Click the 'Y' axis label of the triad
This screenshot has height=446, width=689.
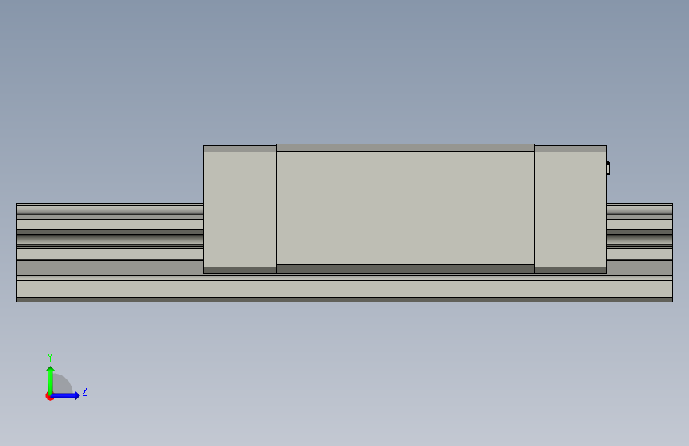tap(50, 357)
